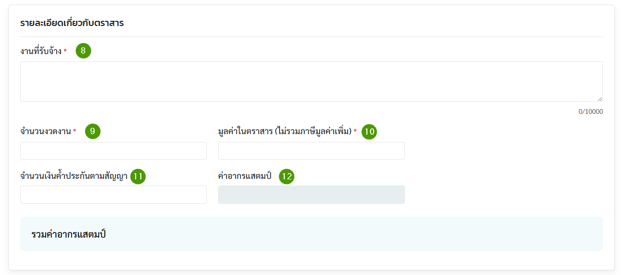Viewport: 621px width, 275px height.
Task: Click the greyed-out ค่าอากรแสตมป์ field
Action: pos(311,194)
